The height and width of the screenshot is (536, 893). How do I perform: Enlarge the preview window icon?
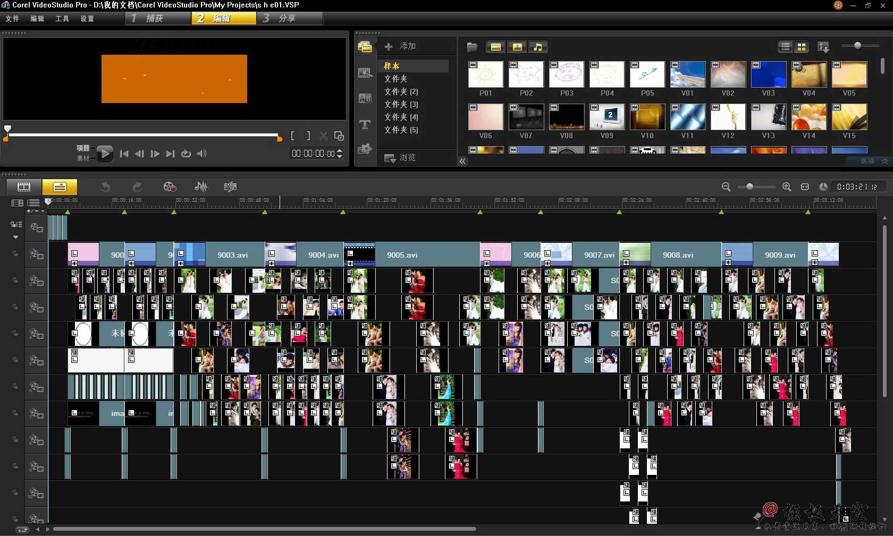339,136
